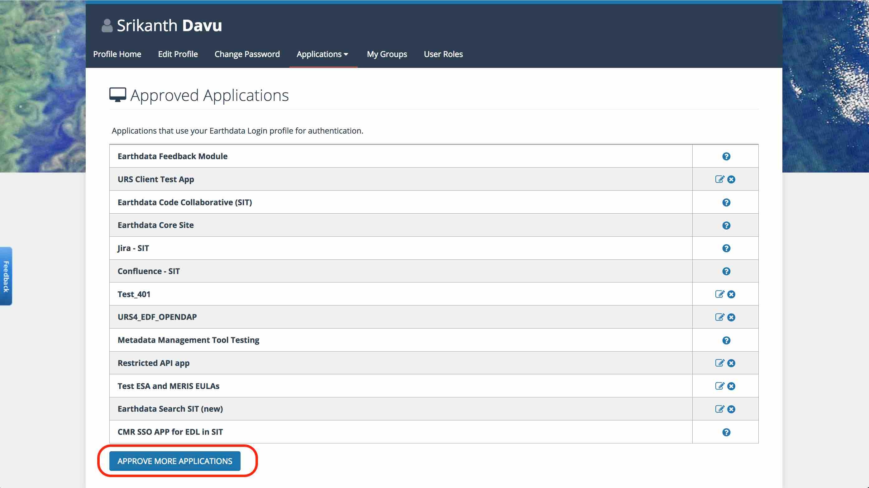Edit Earthdata Search SIT (new)

(719, 409)
